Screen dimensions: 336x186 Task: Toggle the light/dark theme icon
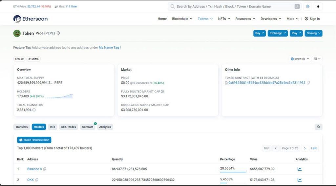(x=307, y=7)
